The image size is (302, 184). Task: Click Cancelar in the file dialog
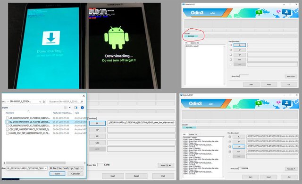tap(75, 174)
